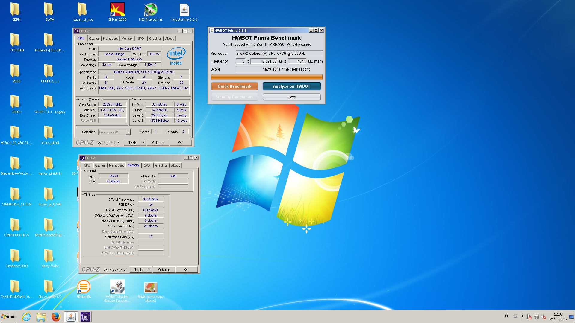Click OK in the top CPU-Z window

(x=180, y=143)
